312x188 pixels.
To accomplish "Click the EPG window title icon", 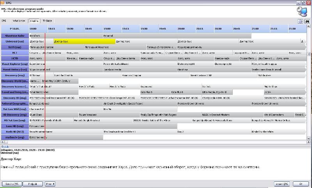I will [2, 2].
